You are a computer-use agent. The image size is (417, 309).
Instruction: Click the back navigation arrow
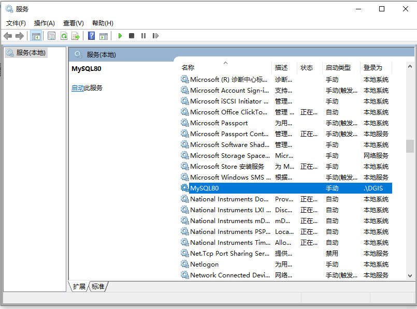click(7, 35)
